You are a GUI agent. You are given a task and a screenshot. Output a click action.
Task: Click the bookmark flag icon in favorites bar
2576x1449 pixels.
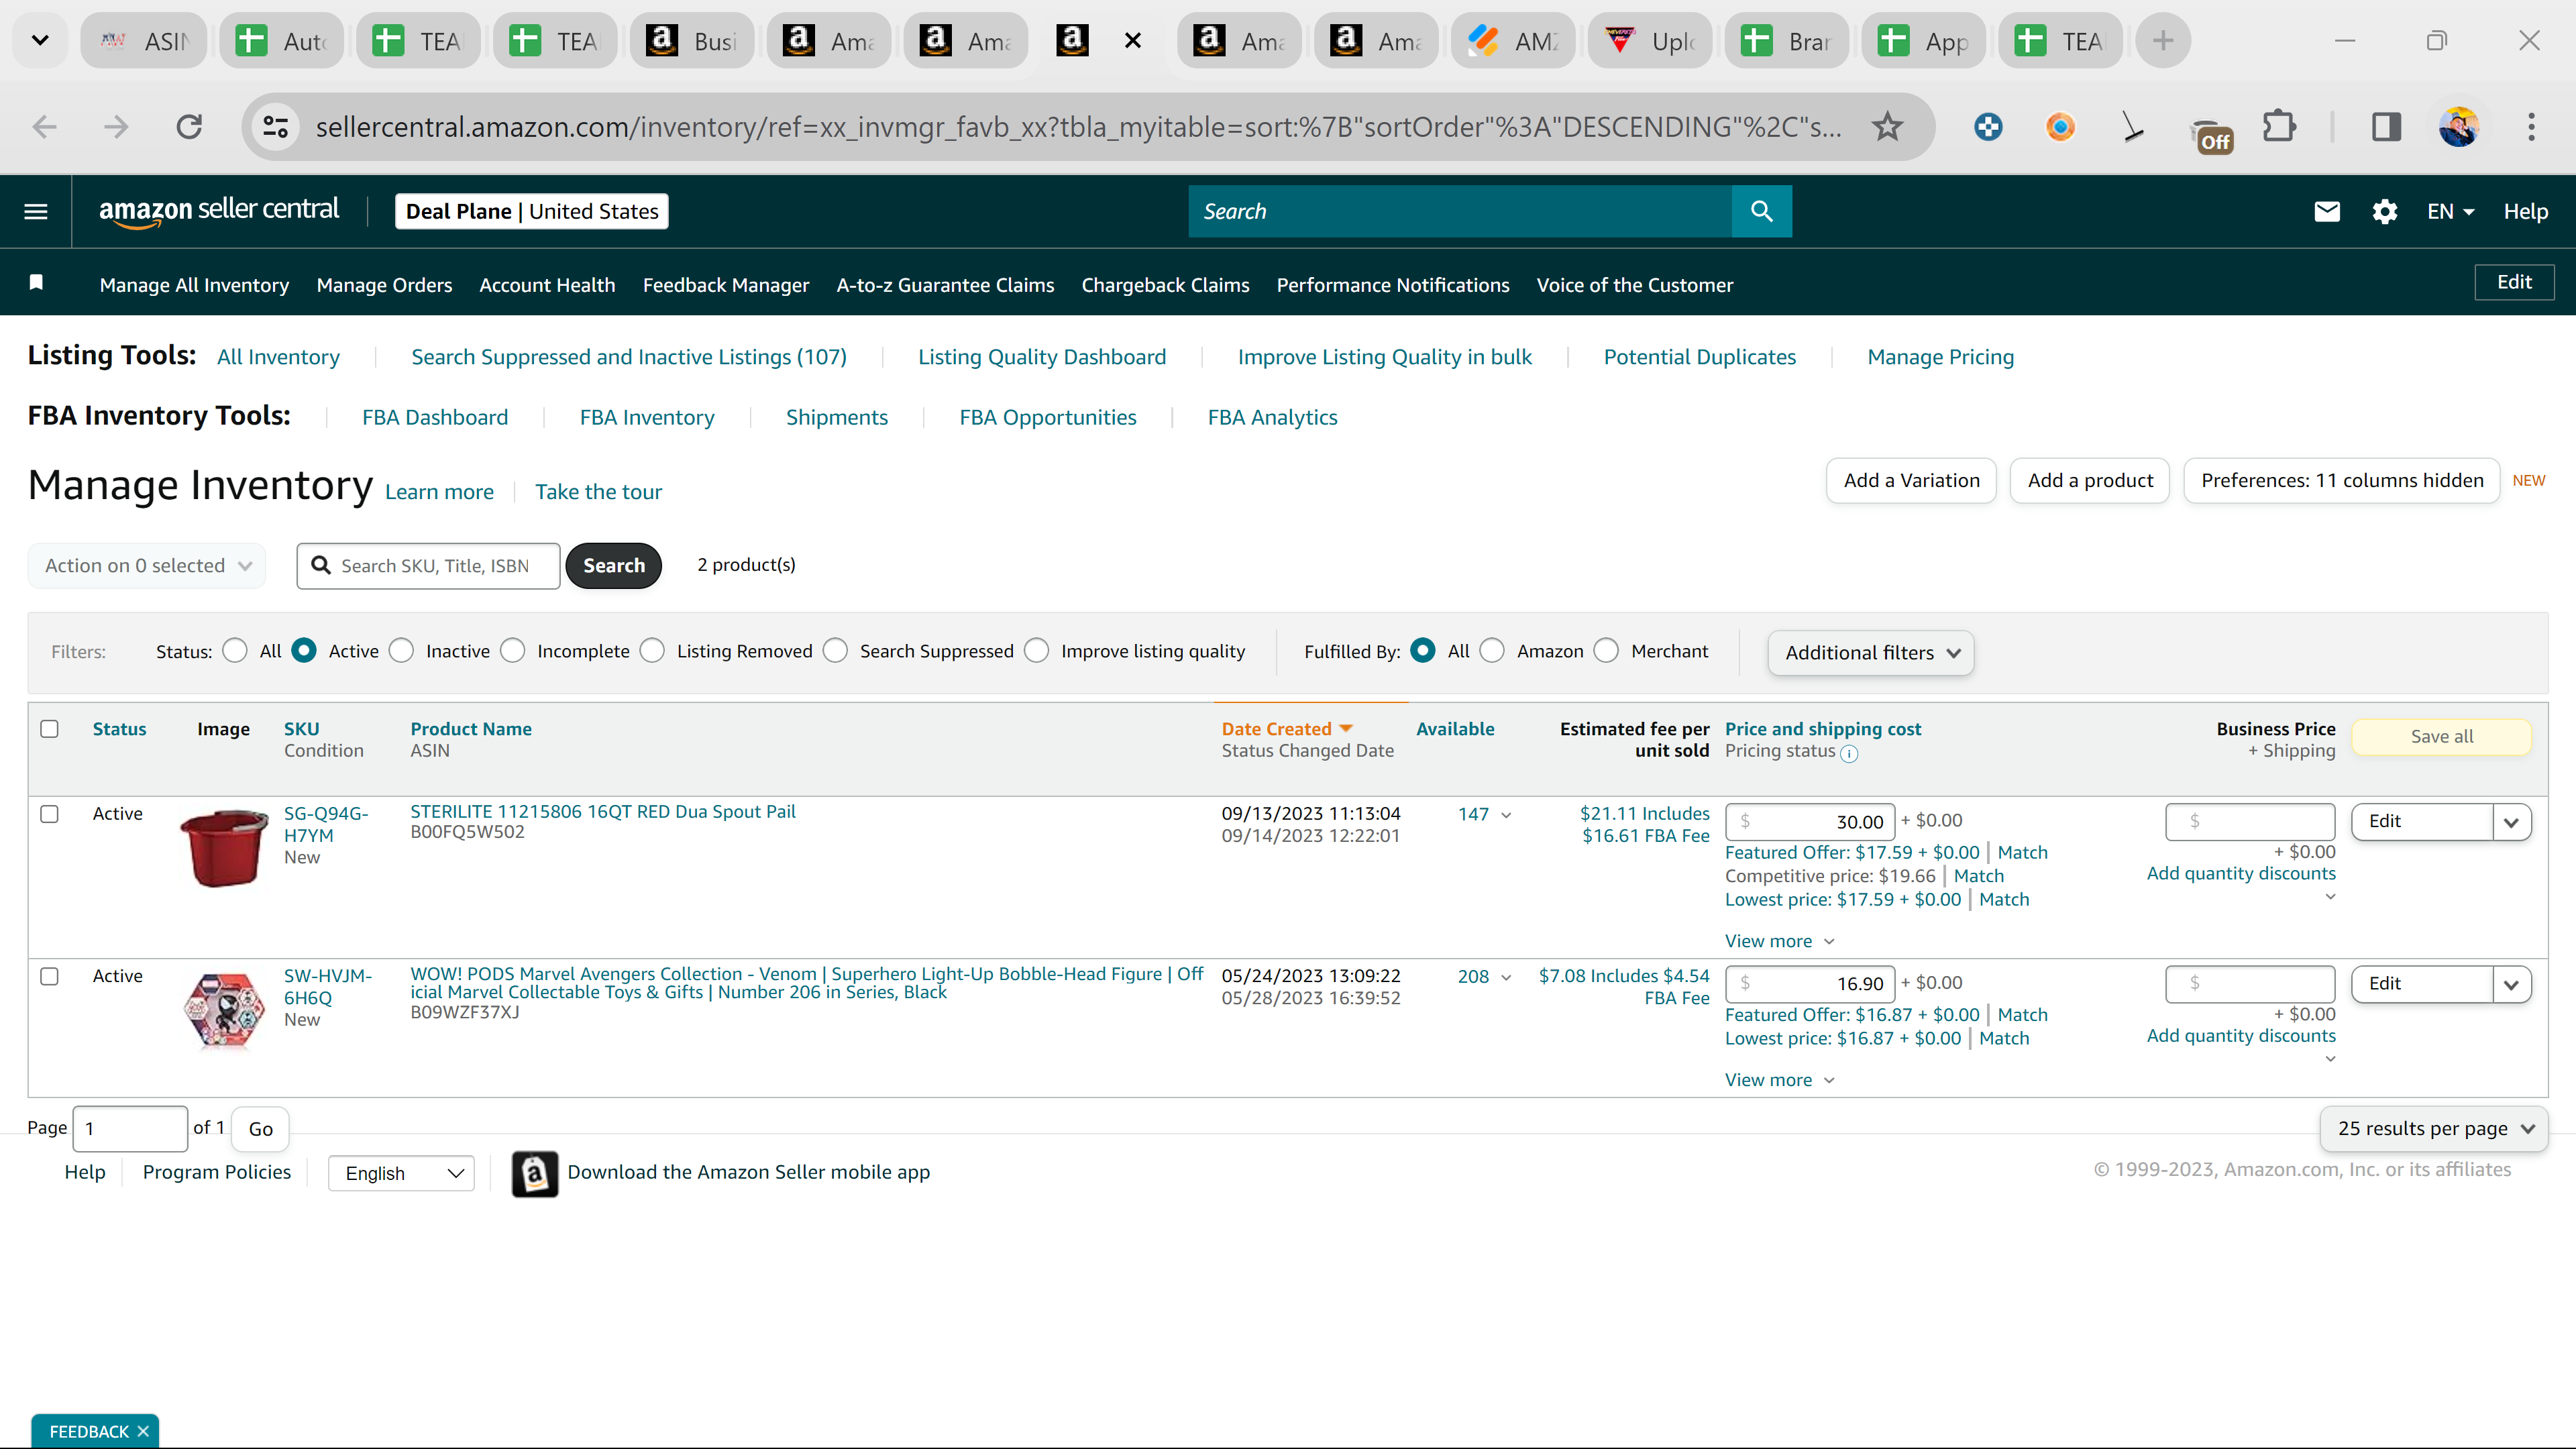[x=36, y=282]
